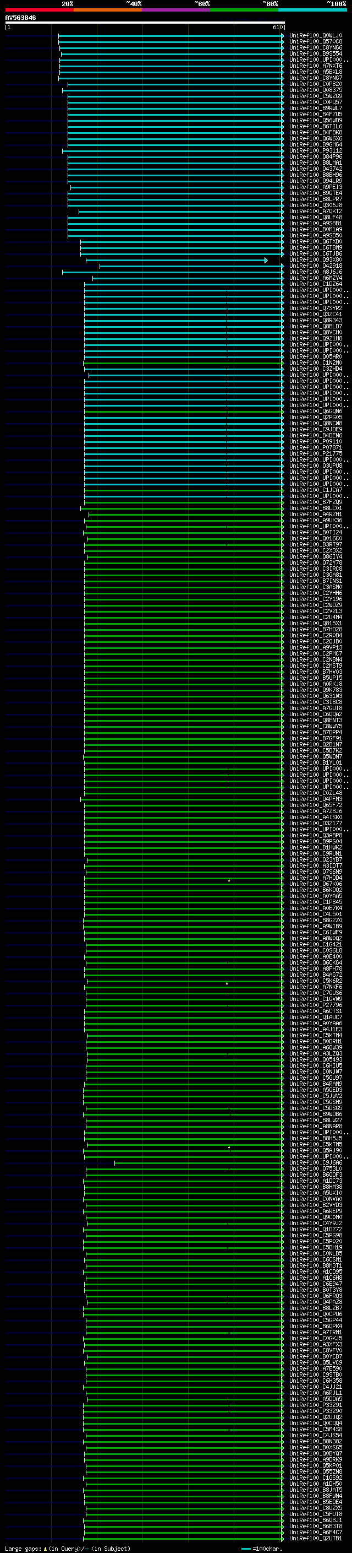The image size is (352, 1553).
Task: Select the UniRef100_Q5AJ90 label
Action: (x=315, y=1150)
